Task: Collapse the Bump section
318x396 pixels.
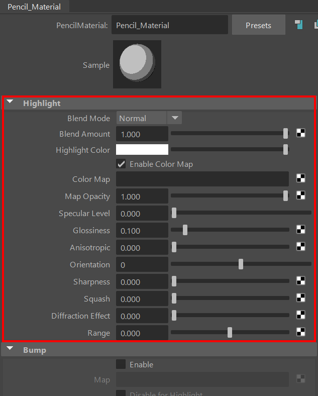Action: click(x=10, y=350)
